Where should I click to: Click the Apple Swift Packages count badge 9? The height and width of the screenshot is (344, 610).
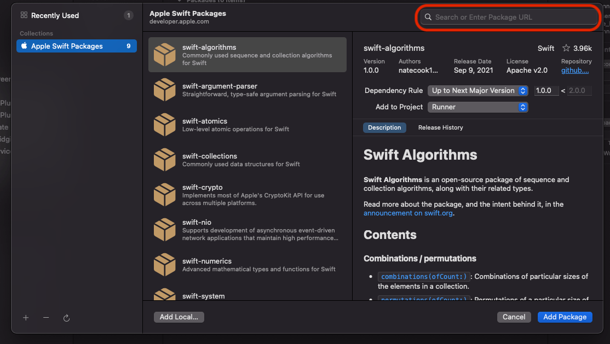click(128, 46)
